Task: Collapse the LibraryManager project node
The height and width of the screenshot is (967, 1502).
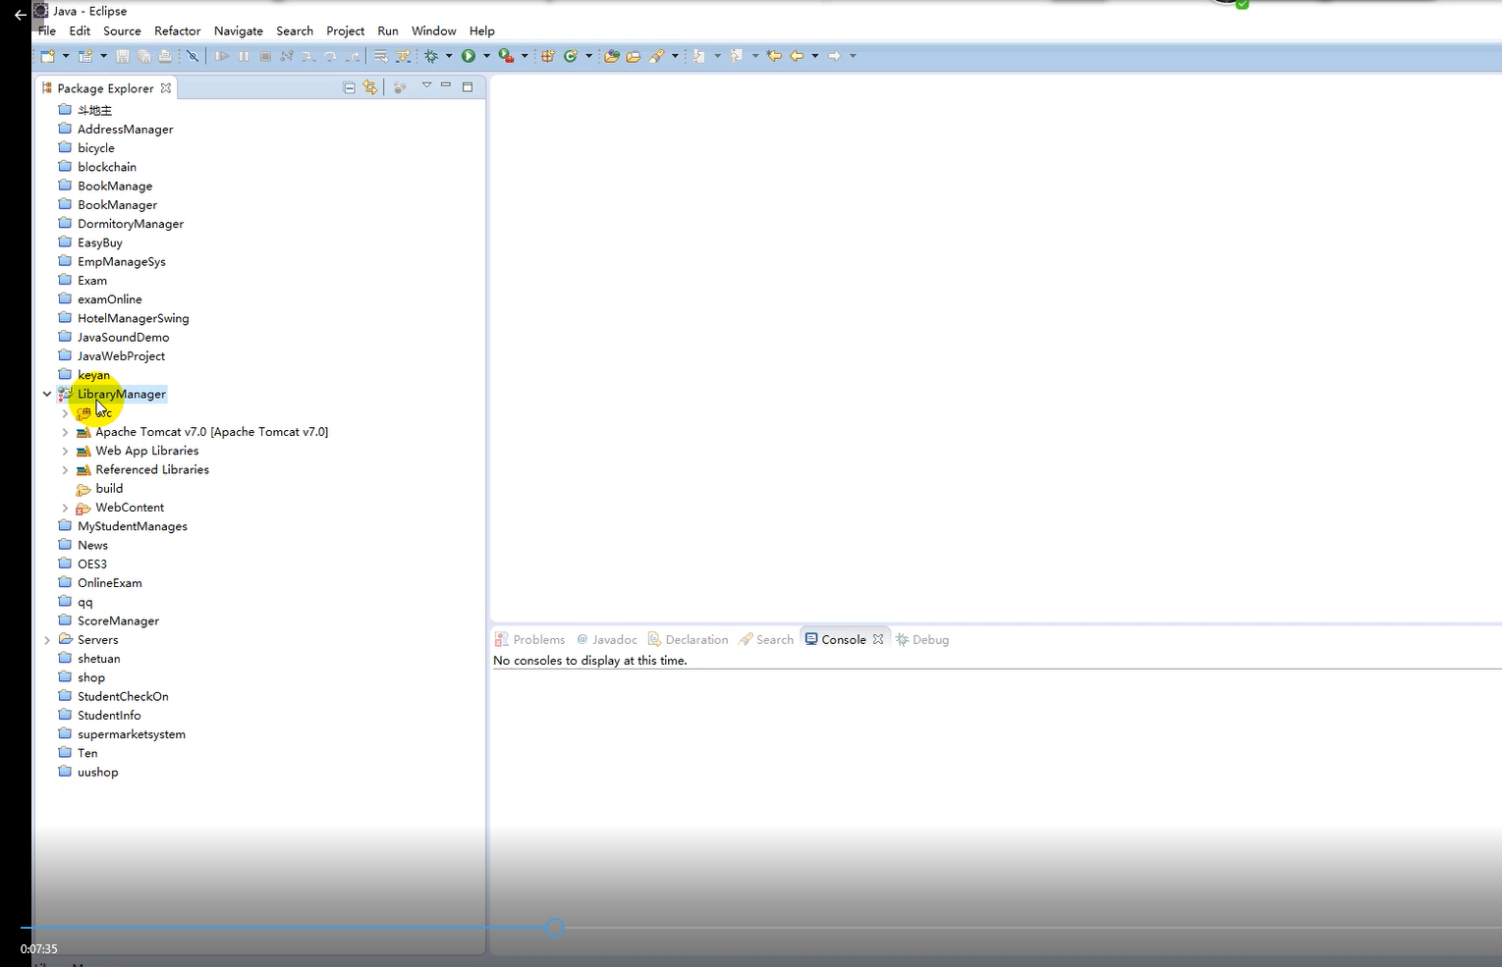Action: pyautogui.click(x=47, y=394)
